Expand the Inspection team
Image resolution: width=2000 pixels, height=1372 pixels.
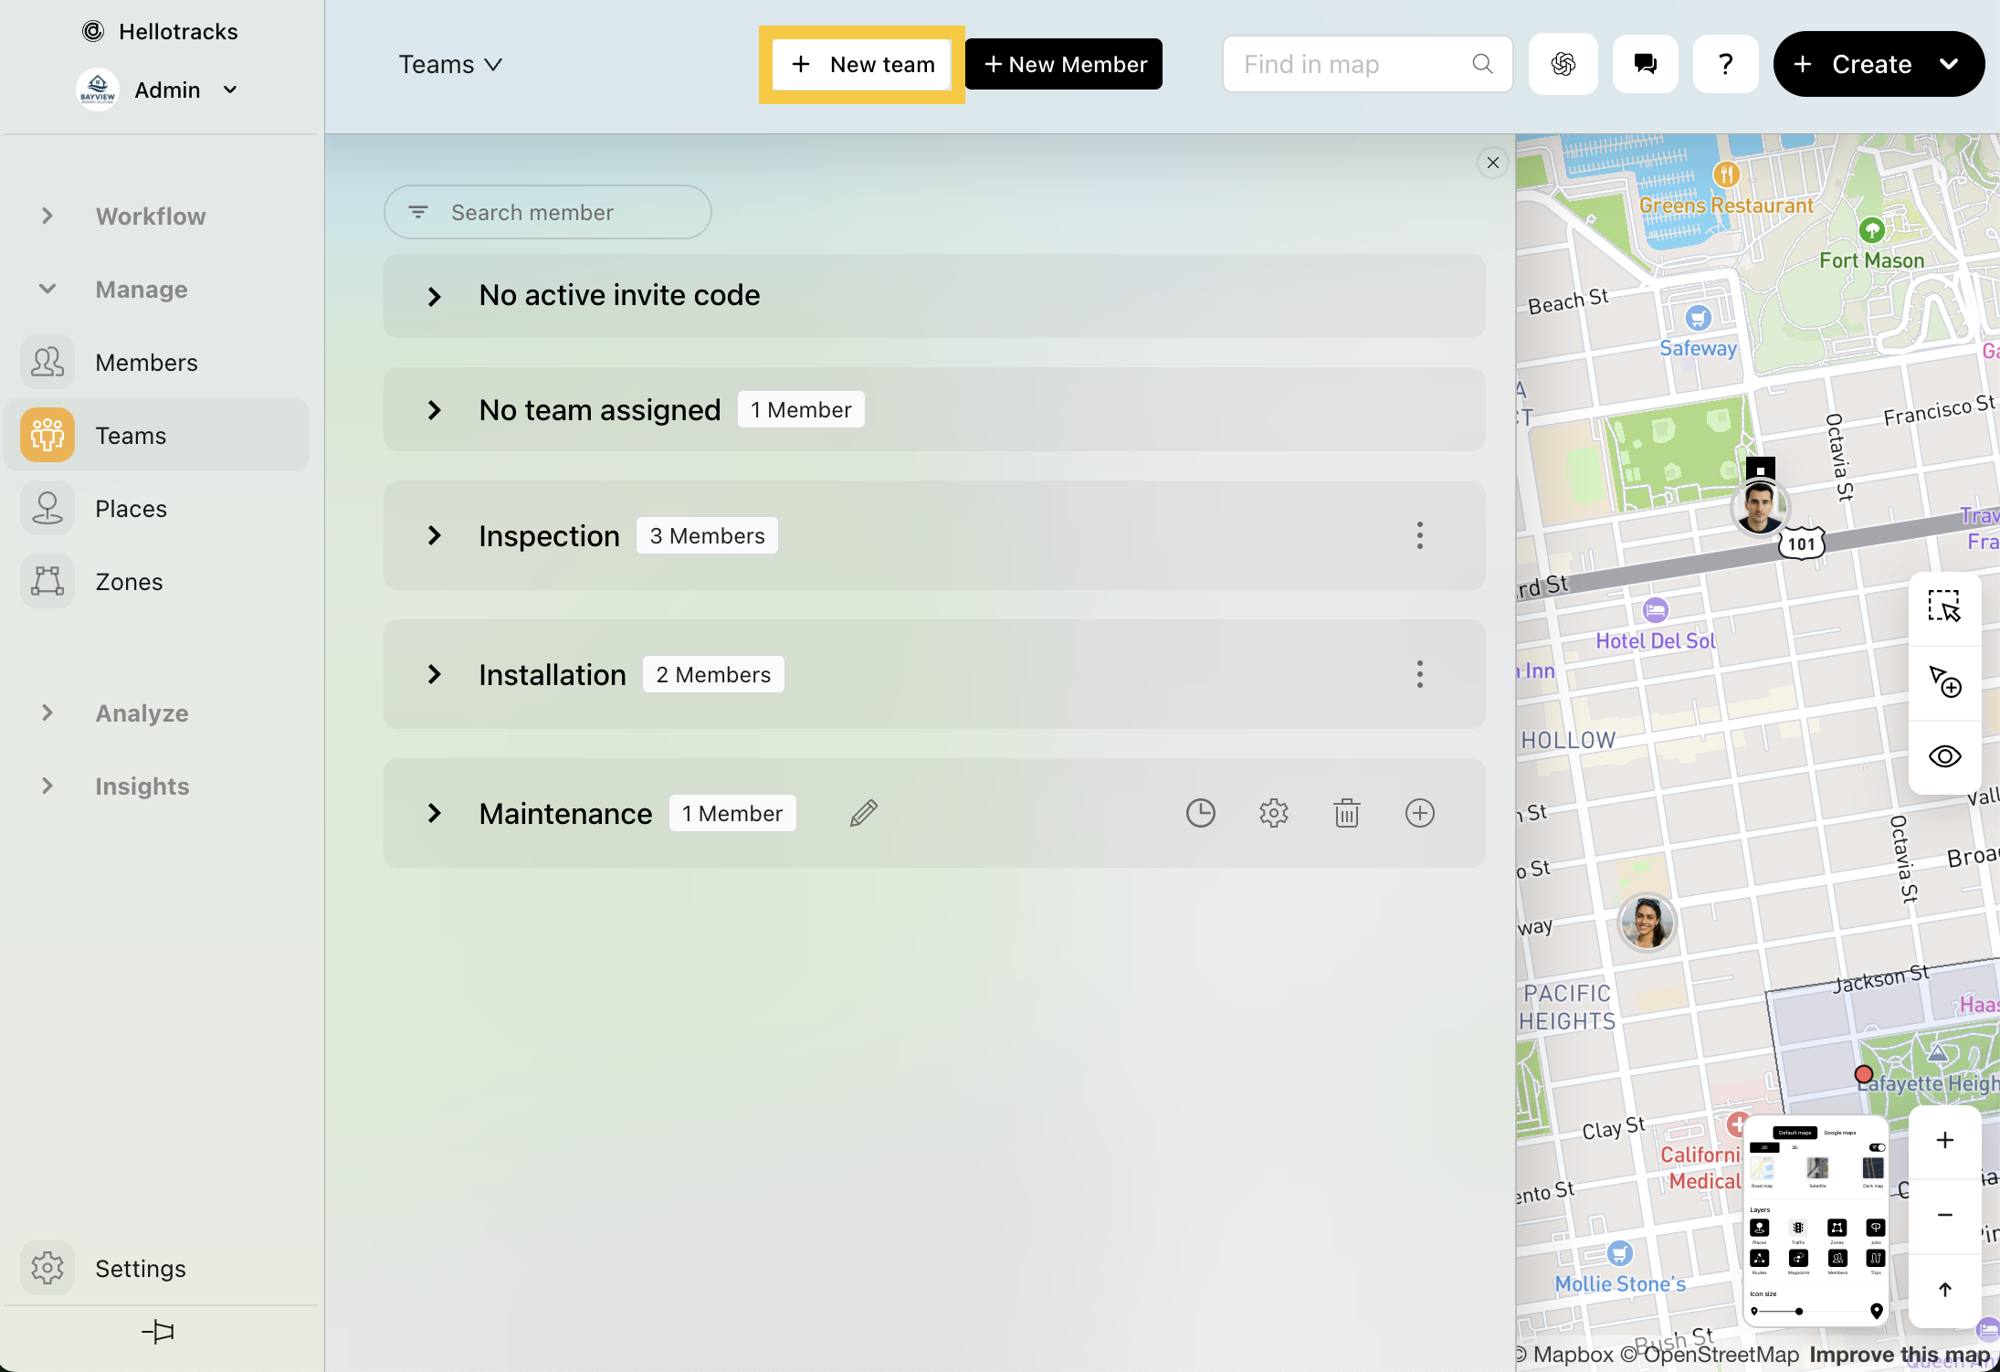(434, 535)
